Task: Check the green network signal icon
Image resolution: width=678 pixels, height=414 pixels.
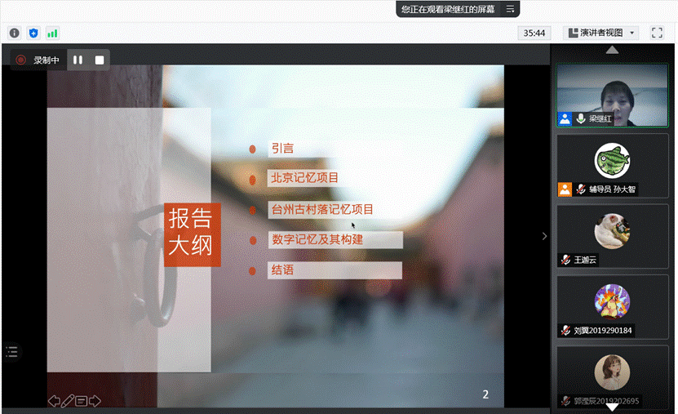Action: pos(52,33)
